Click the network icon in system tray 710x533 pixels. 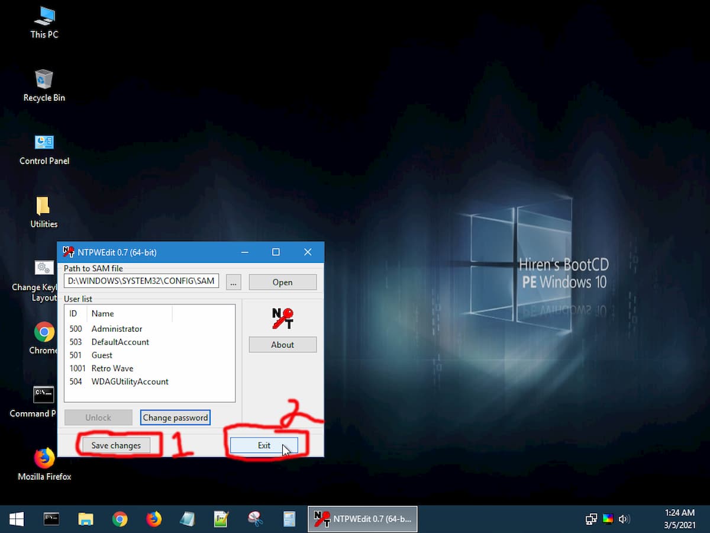591,519
